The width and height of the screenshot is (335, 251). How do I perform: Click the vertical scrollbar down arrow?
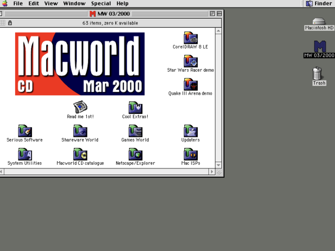(x=218, y=165)
